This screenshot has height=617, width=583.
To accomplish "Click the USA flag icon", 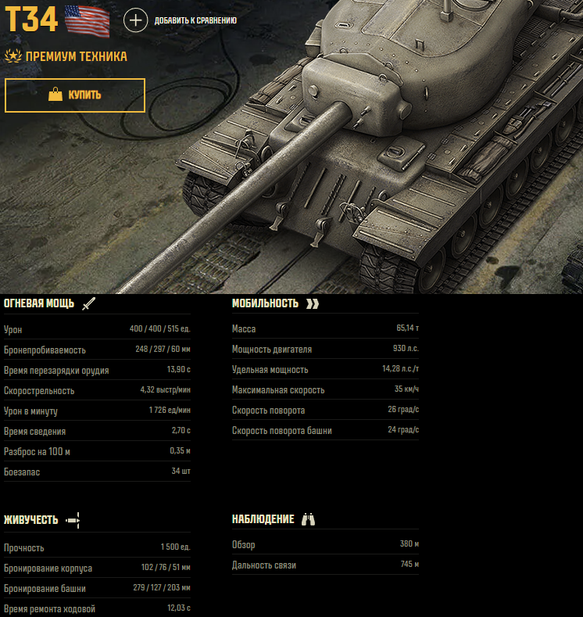I will (88, 22).
